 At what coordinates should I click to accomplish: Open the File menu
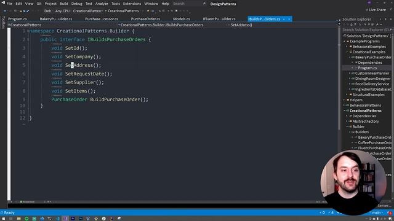[x=9, y=4]
